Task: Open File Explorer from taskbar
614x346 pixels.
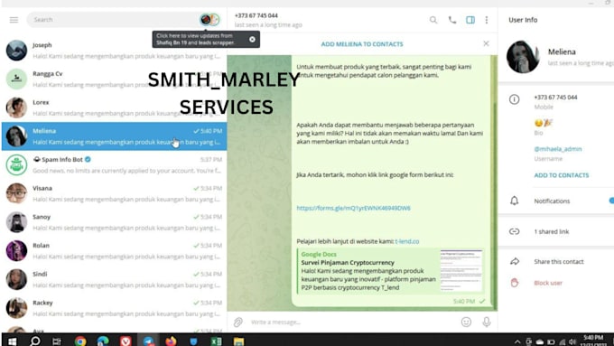Action: pyautogui.click(x=238, y=341)
